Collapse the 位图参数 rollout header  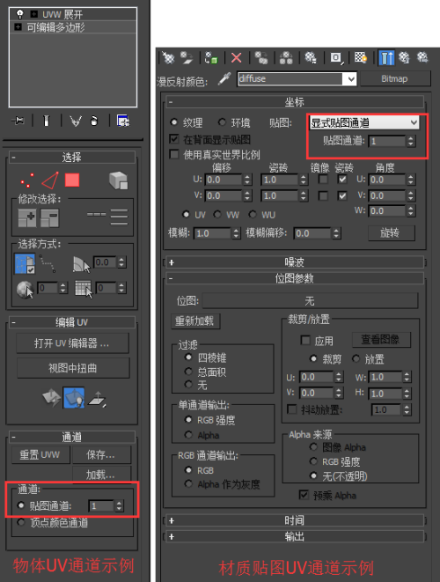tap(295, 278)
